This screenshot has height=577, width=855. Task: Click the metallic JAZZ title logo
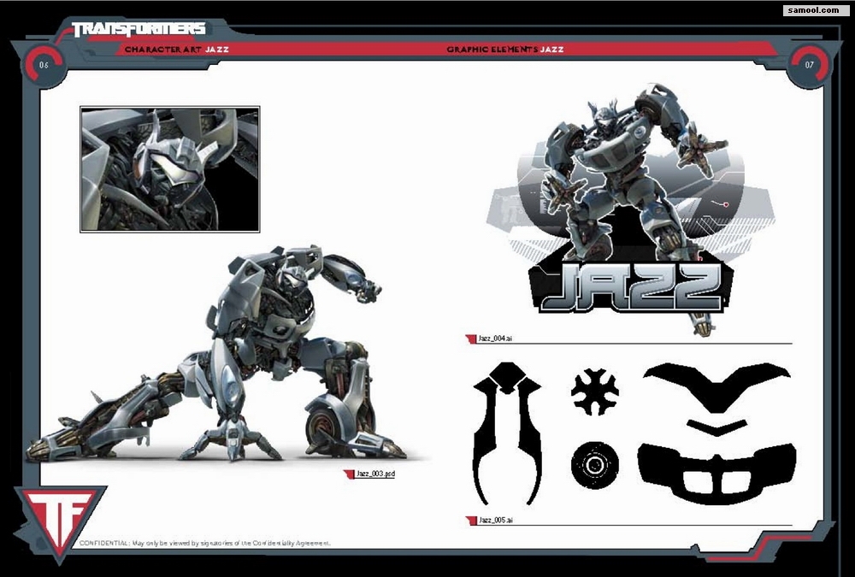click(632, 287)
